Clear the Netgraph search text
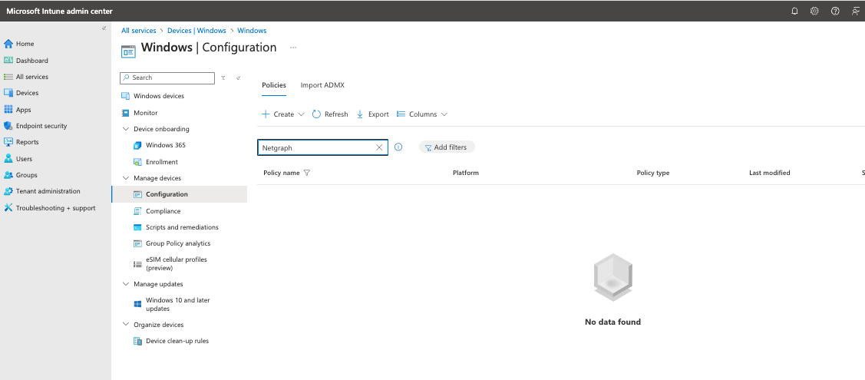 [x=379, y=147]
